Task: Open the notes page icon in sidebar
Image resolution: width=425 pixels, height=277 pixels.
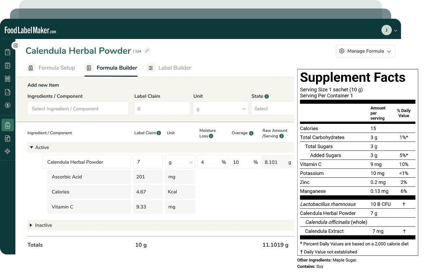Action: pyautogui.click(x=7, y=138)
